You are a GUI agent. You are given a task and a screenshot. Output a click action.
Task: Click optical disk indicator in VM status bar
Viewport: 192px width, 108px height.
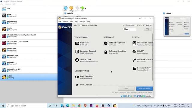pos(124,96)
